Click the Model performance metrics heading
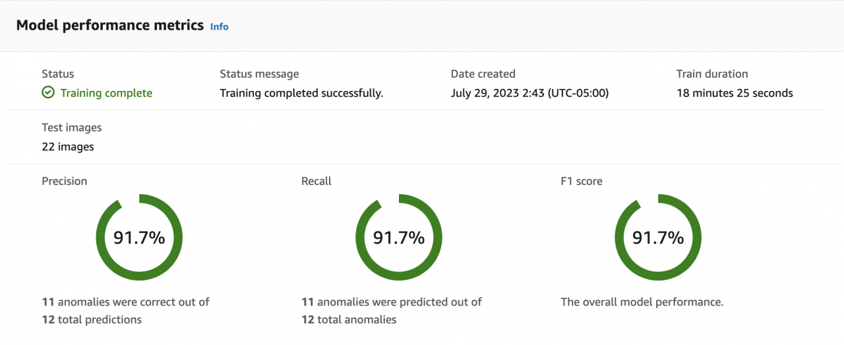Image resolution: width=844 pixels, height=345 pixels. (110, 26)
